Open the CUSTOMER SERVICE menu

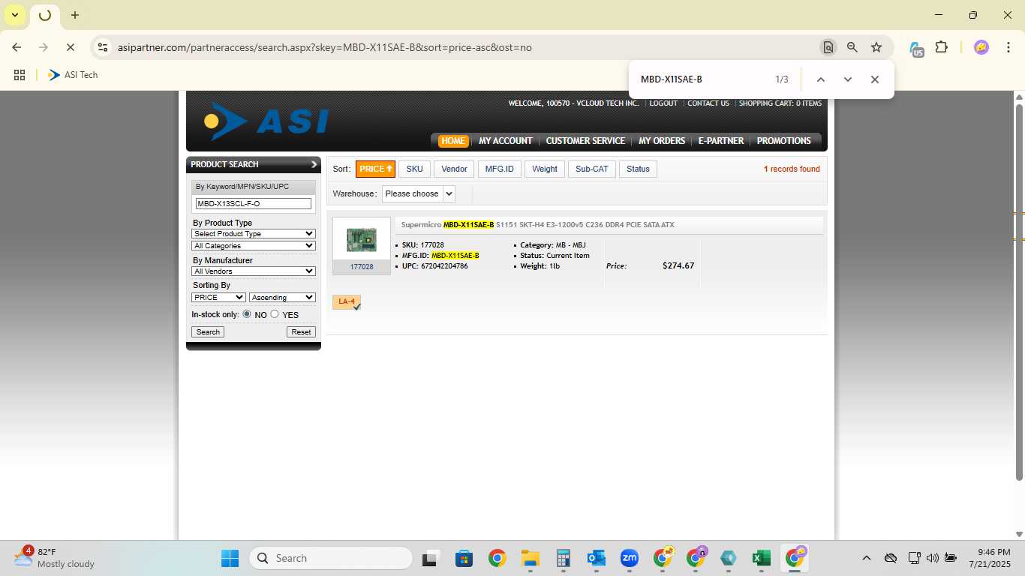[x=585, y=141]
